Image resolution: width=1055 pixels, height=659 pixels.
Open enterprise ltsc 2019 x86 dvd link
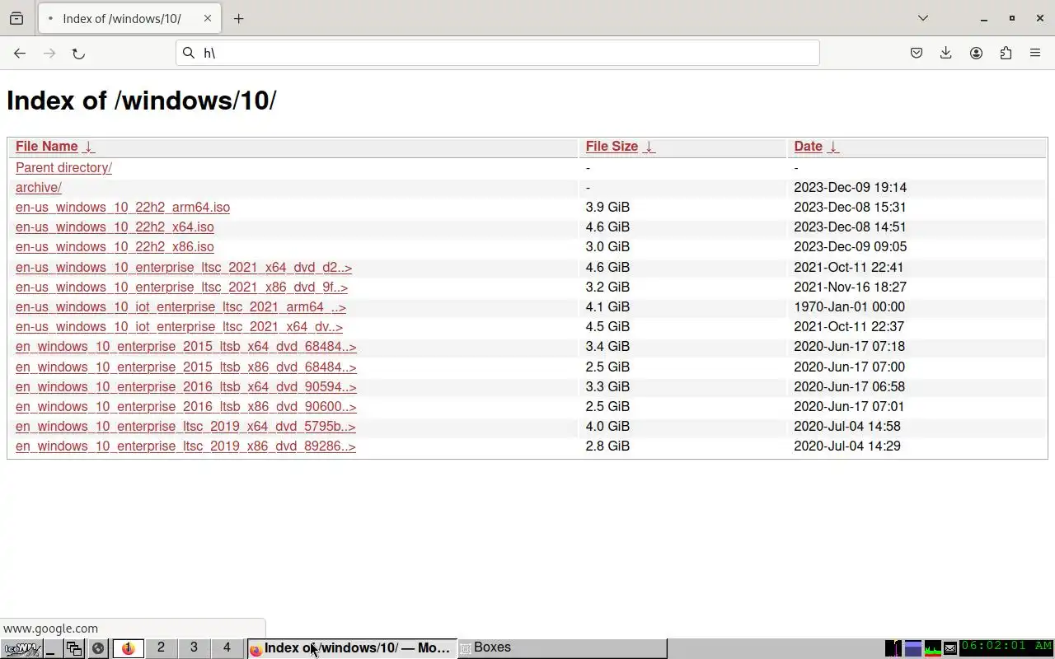[185, 446]
